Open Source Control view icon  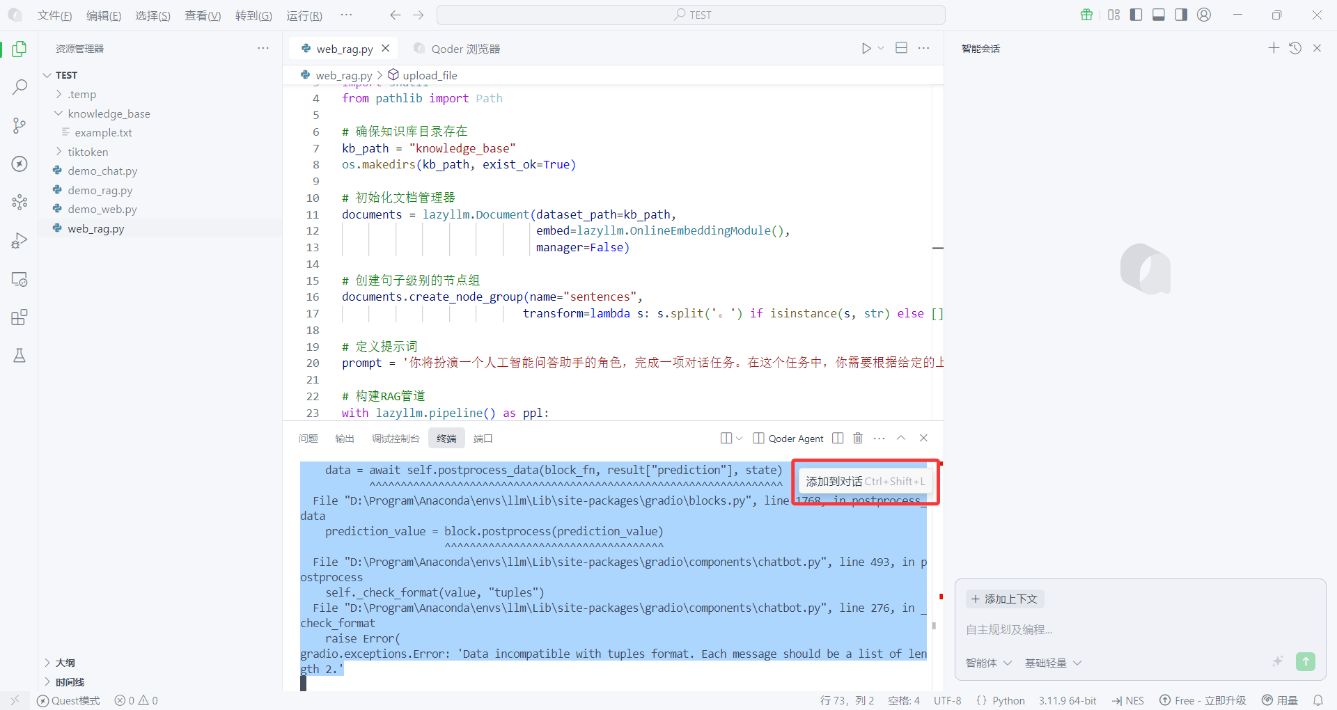(19, 125)
